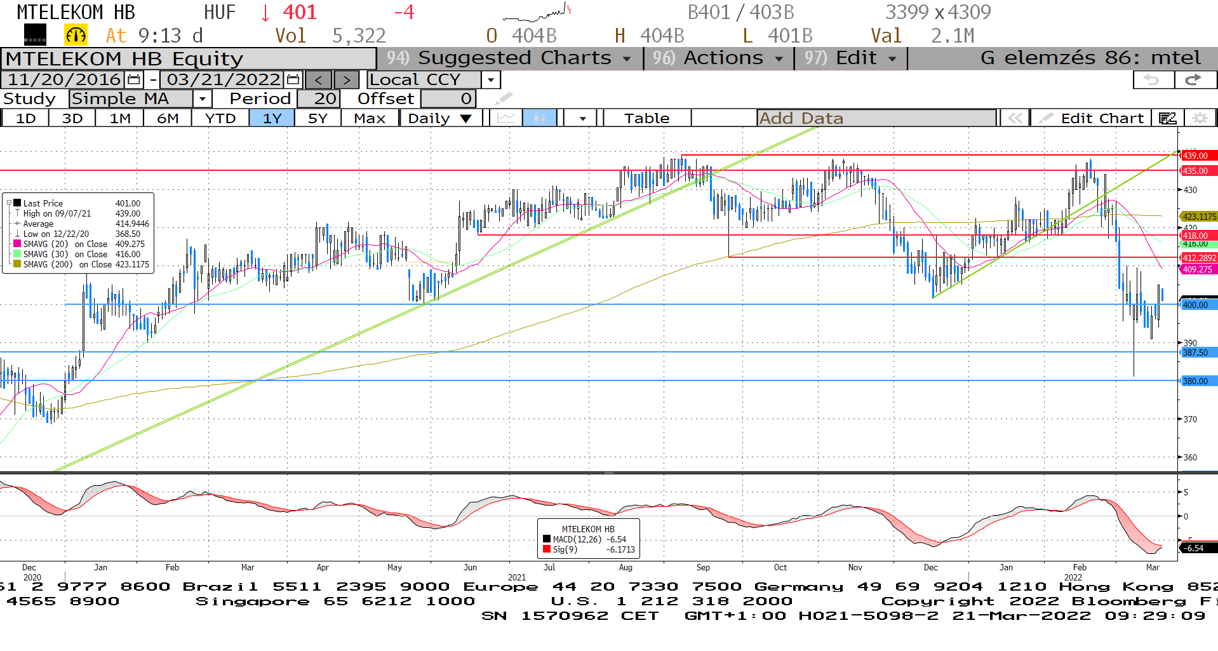Image resolution: width=1218 pixels, height=651 pixels.
Task: Collapse the price legend using its tree icon
Action: (10, 203)
